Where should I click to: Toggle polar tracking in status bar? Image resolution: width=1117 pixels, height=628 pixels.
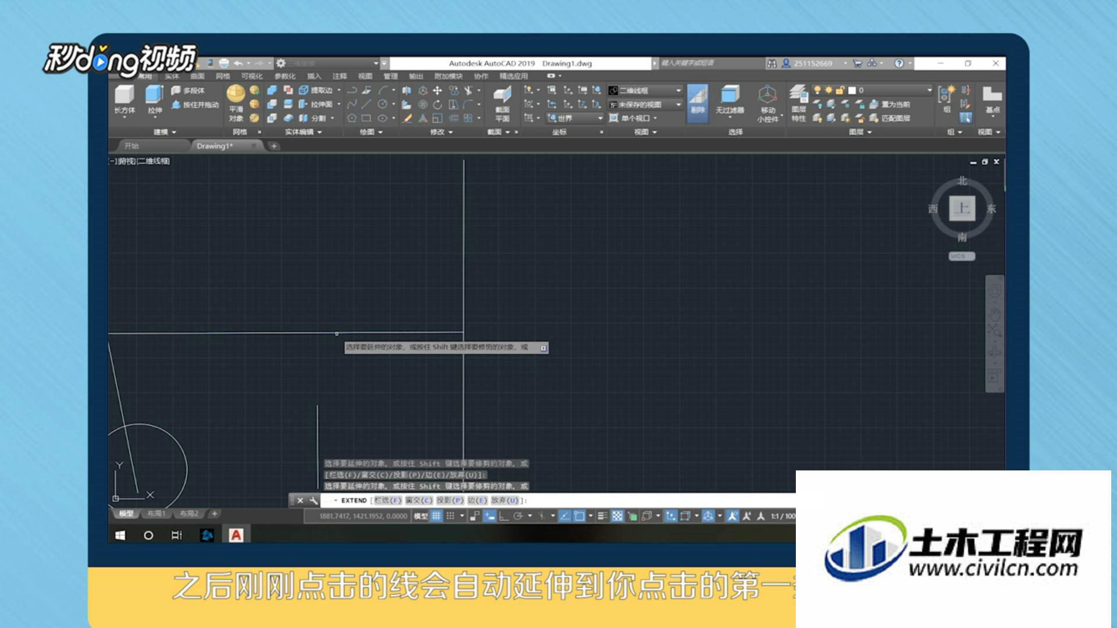(518, 516)
